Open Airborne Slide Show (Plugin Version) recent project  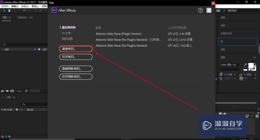[x=119, y=34]
